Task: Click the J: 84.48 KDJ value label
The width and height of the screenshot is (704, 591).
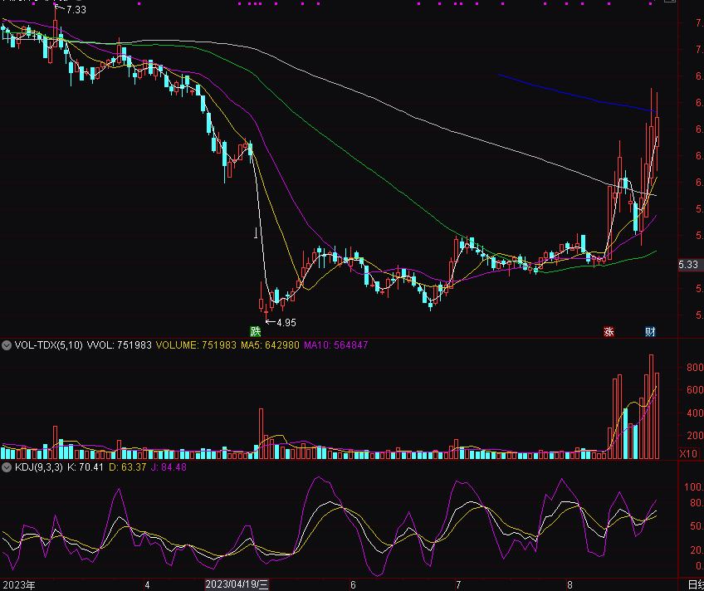Action: point(168,467)
